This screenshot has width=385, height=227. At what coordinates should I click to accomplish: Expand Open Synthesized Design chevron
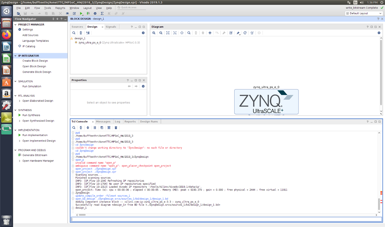(20, 121)
